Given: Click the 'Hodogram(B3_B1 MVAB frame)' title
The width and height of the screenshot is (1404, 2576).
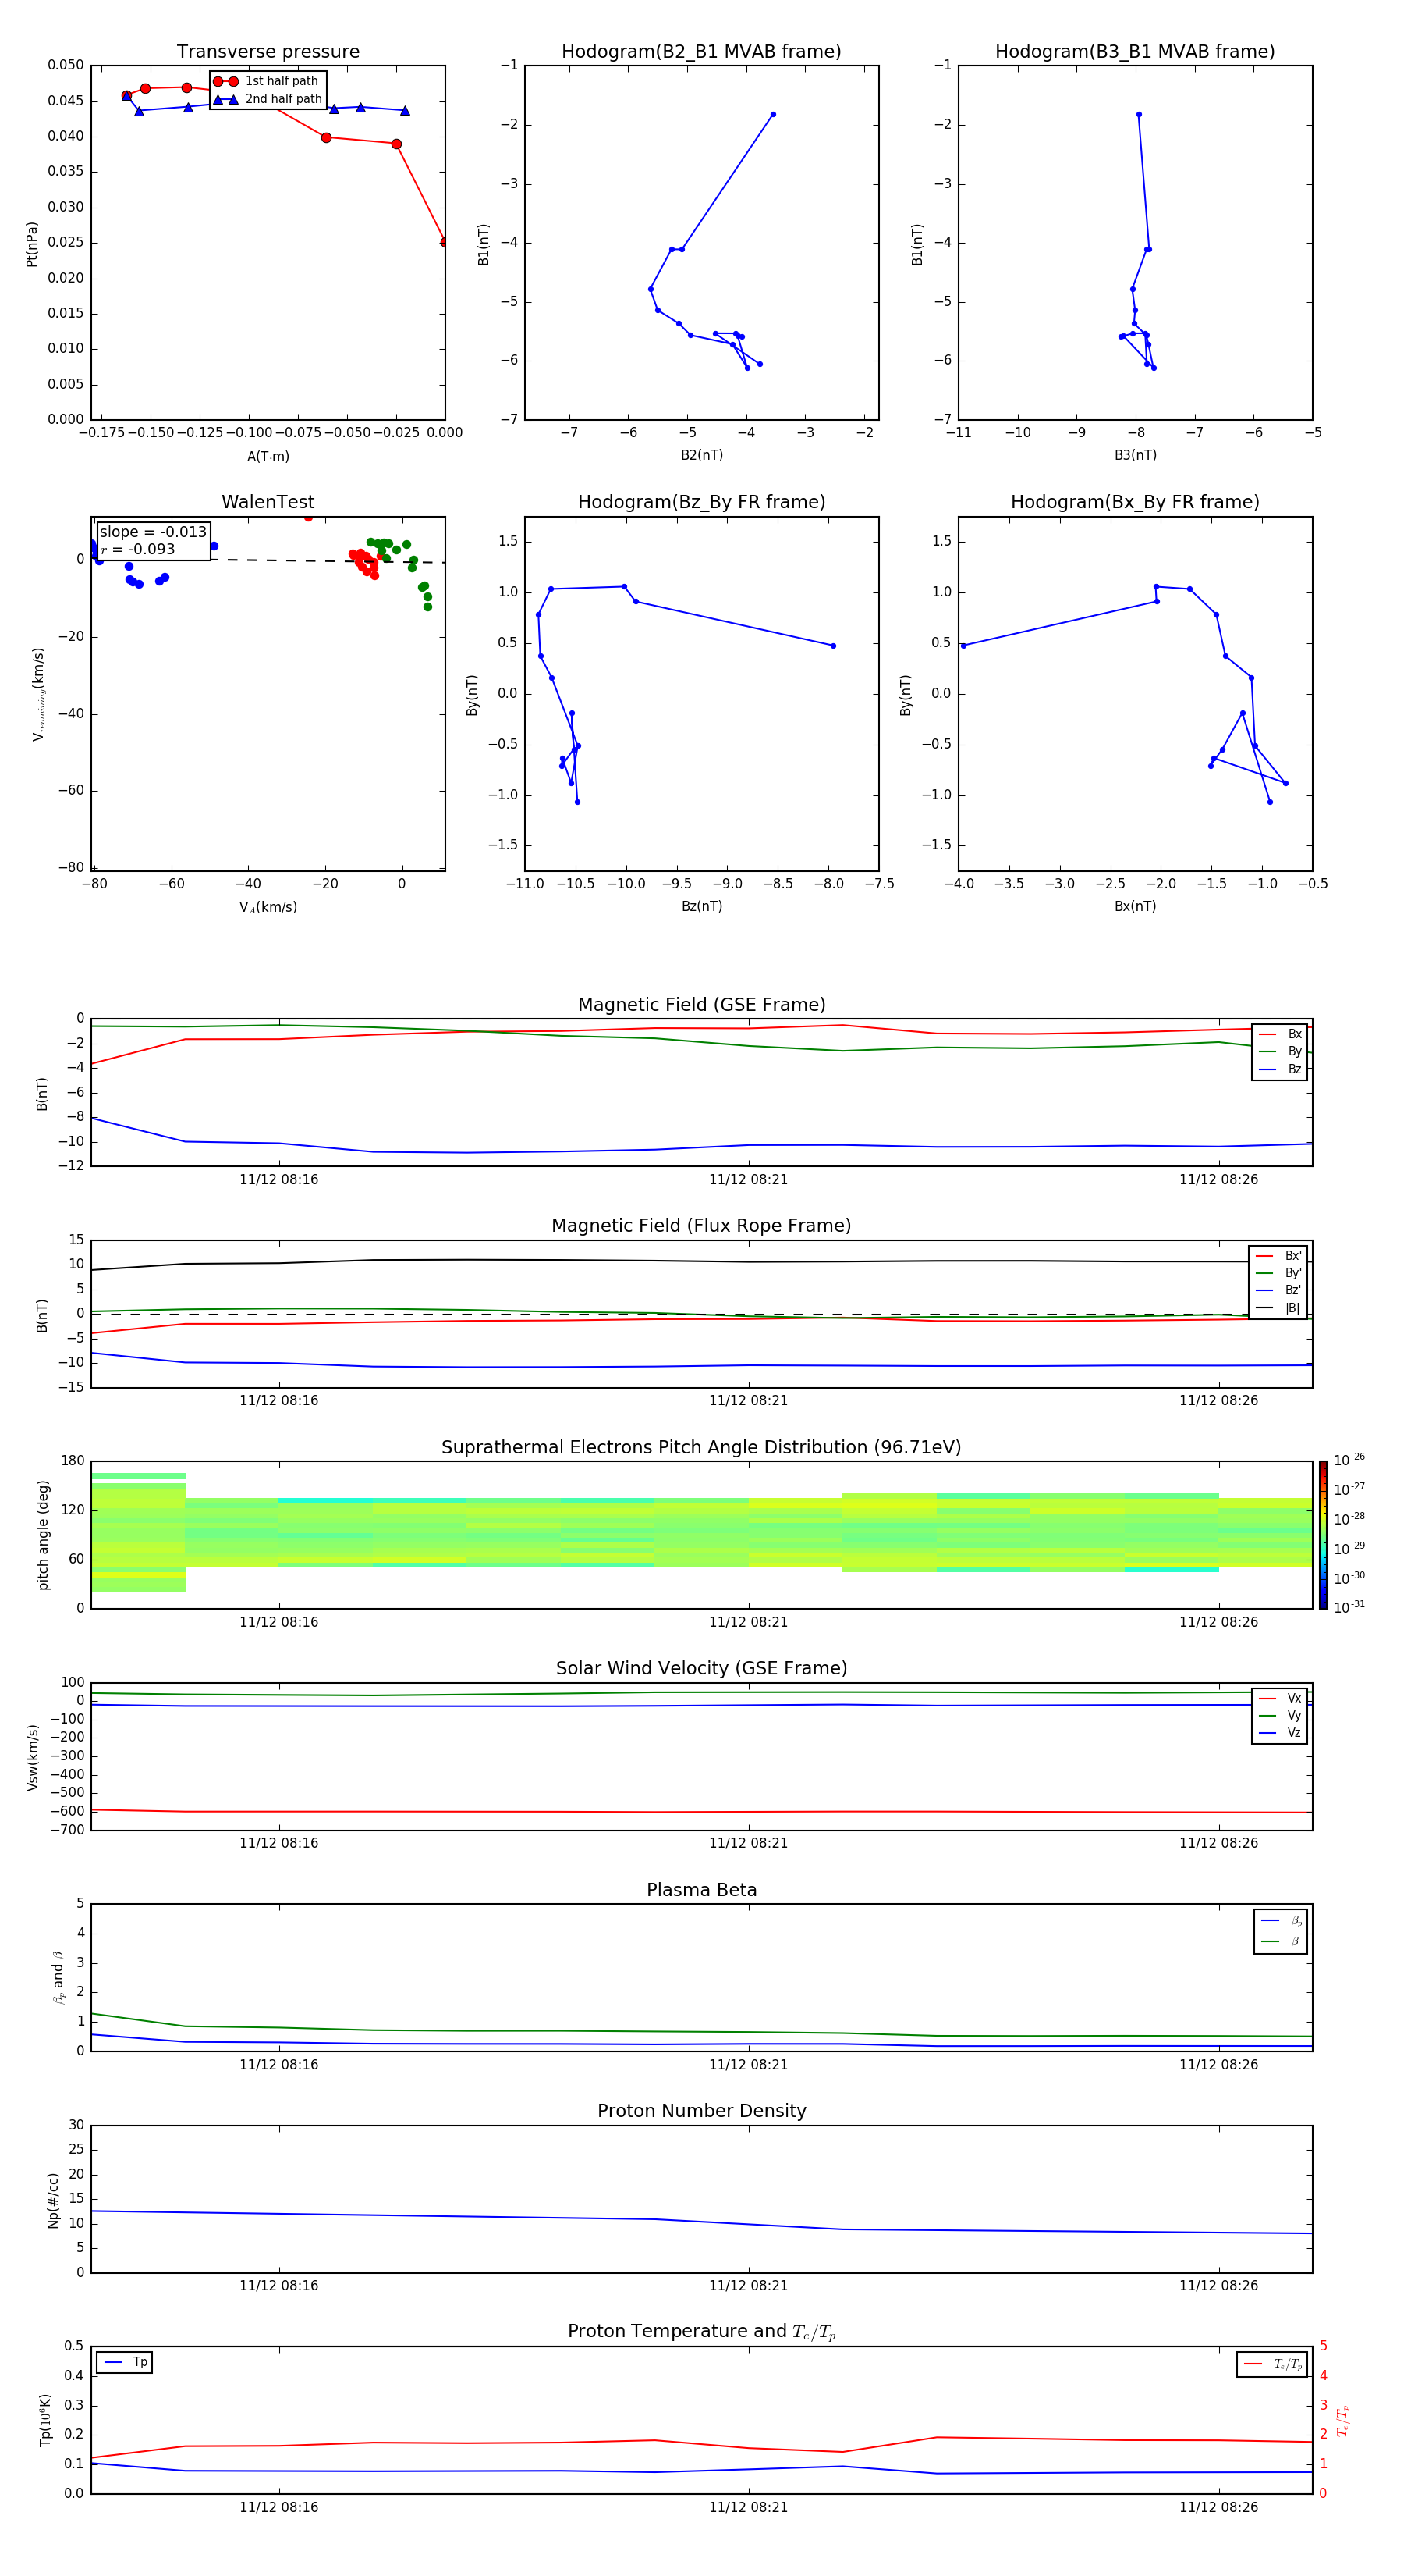Looking at the screenshot, I should (x=1135, y=52).
